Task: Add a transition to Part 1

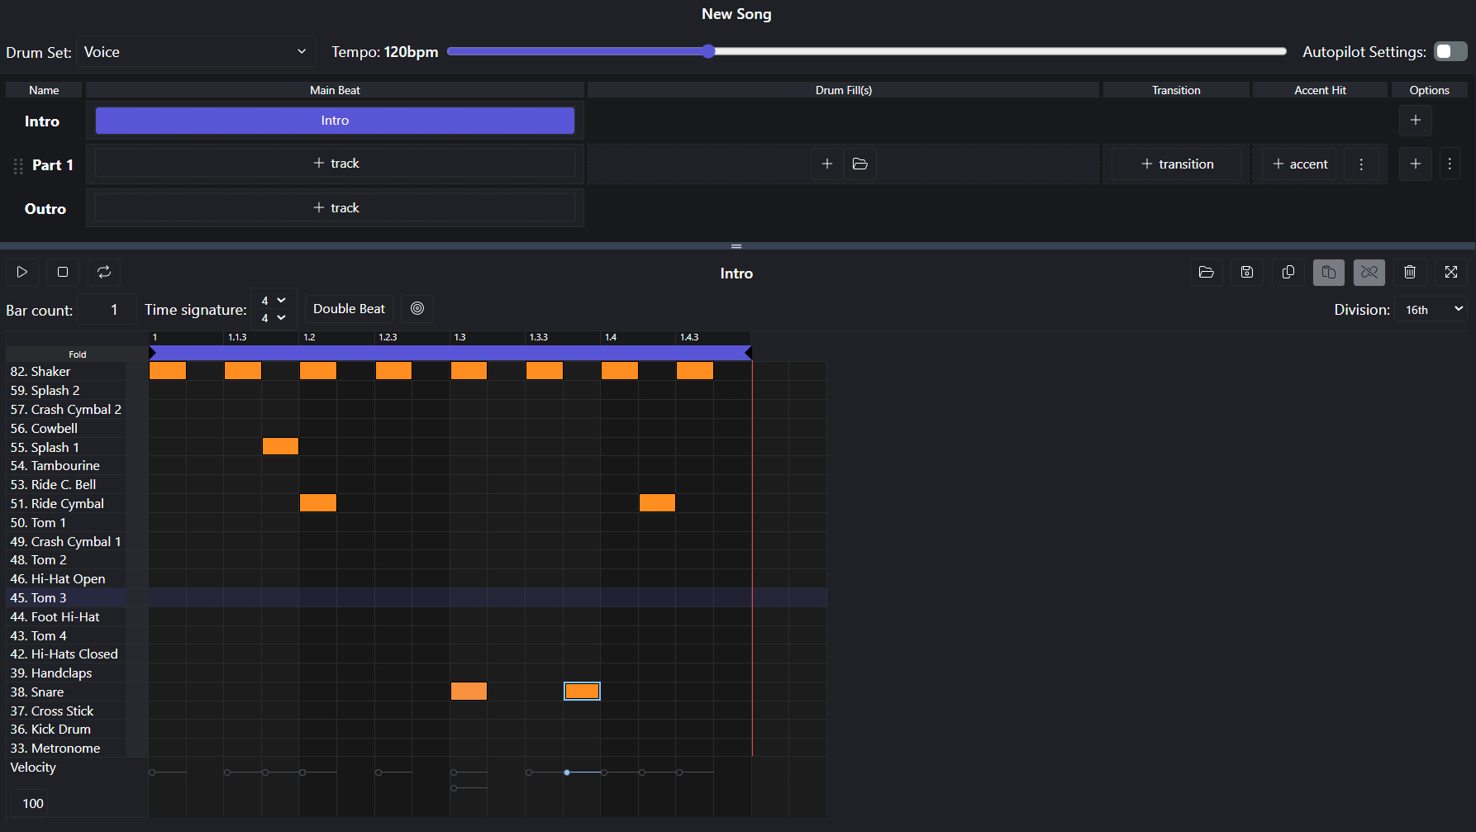Action: 1177,164
